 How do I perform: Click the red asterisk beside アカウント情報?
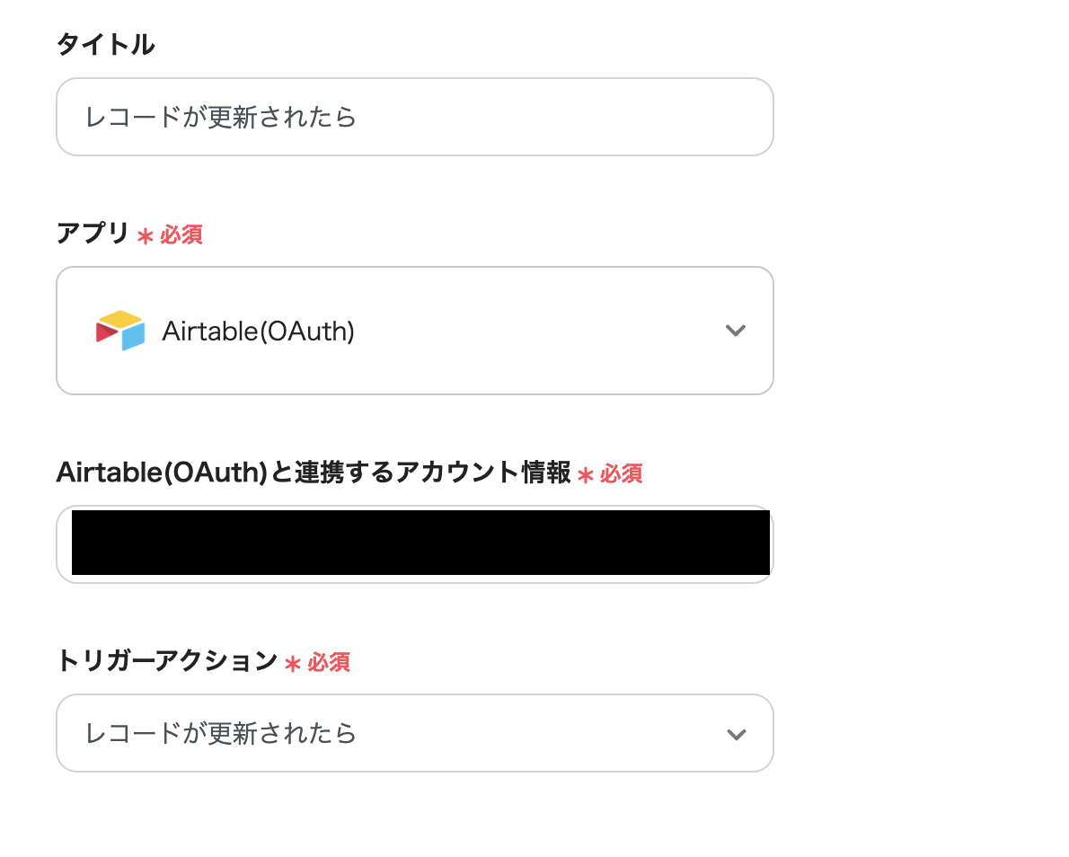[x=585, y=475]
